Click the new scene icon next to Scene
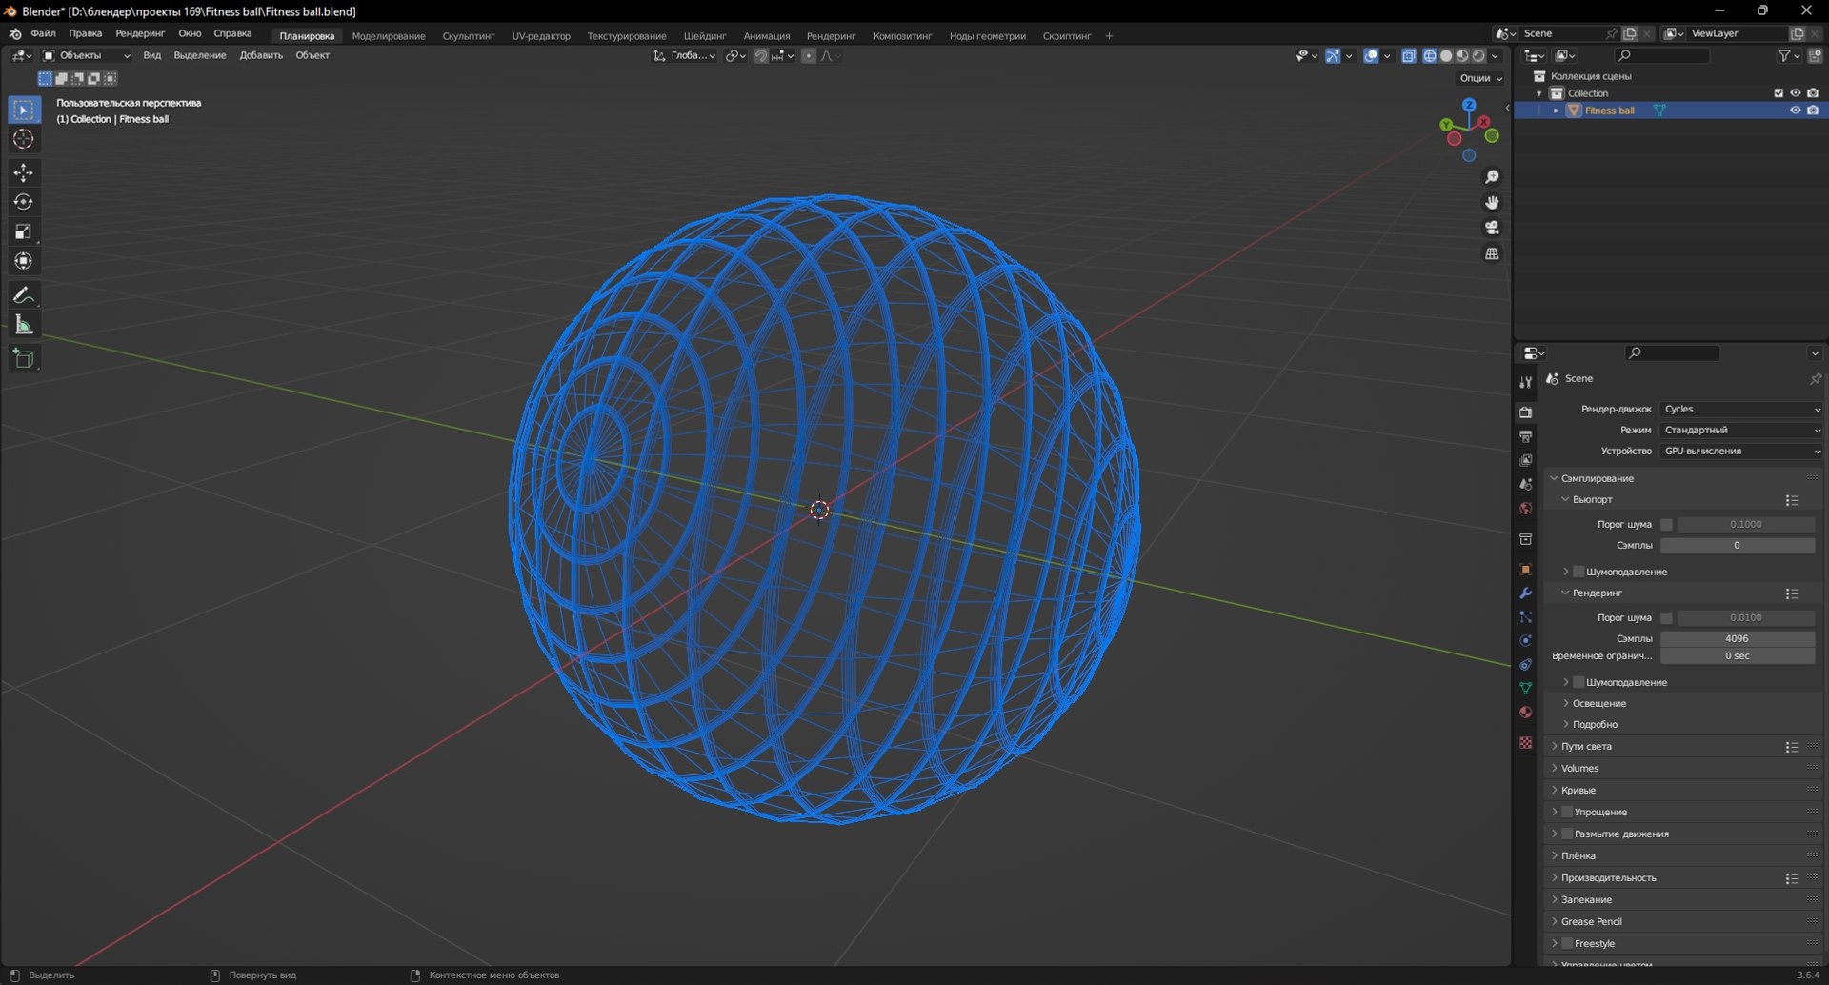 (1630, 33)
